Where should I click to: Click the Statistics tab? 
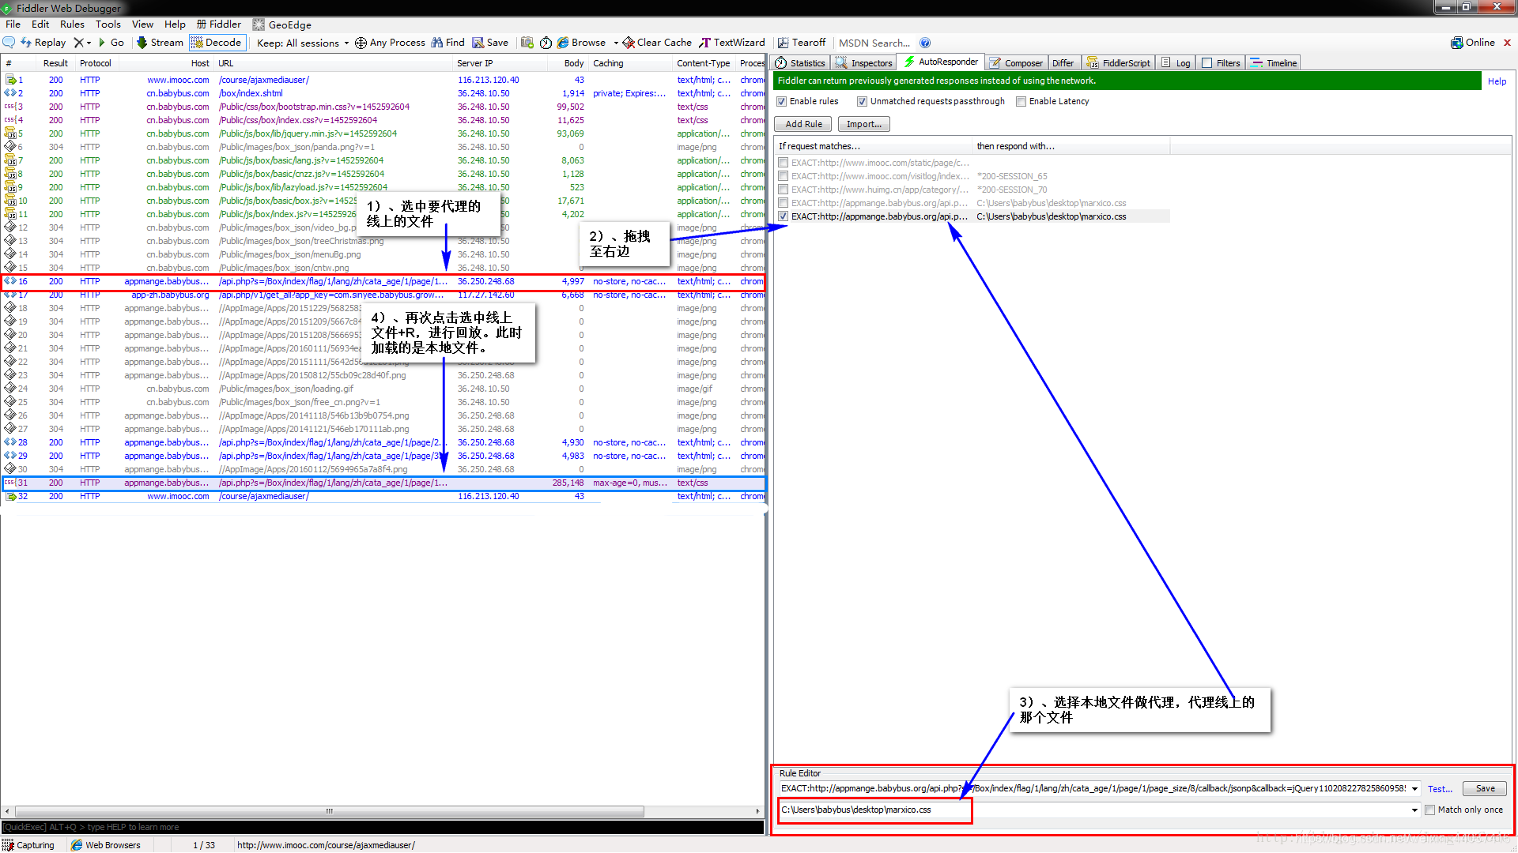pos(807,62)
